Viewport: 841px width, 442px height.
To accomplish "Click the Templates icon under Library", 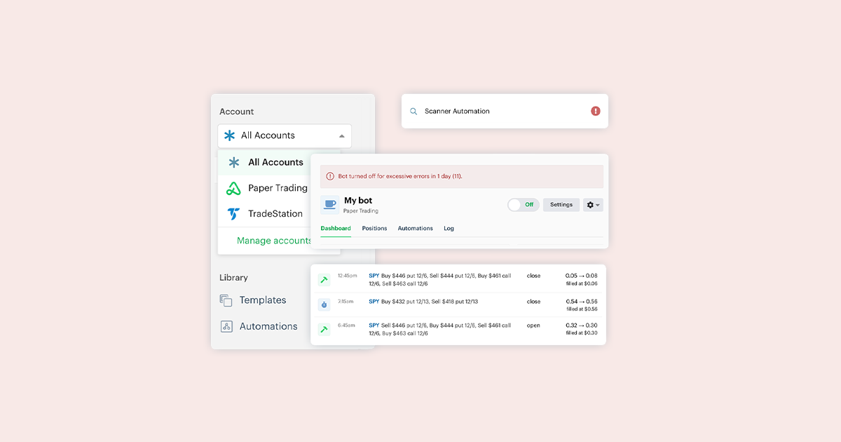I will click(226, 300).
